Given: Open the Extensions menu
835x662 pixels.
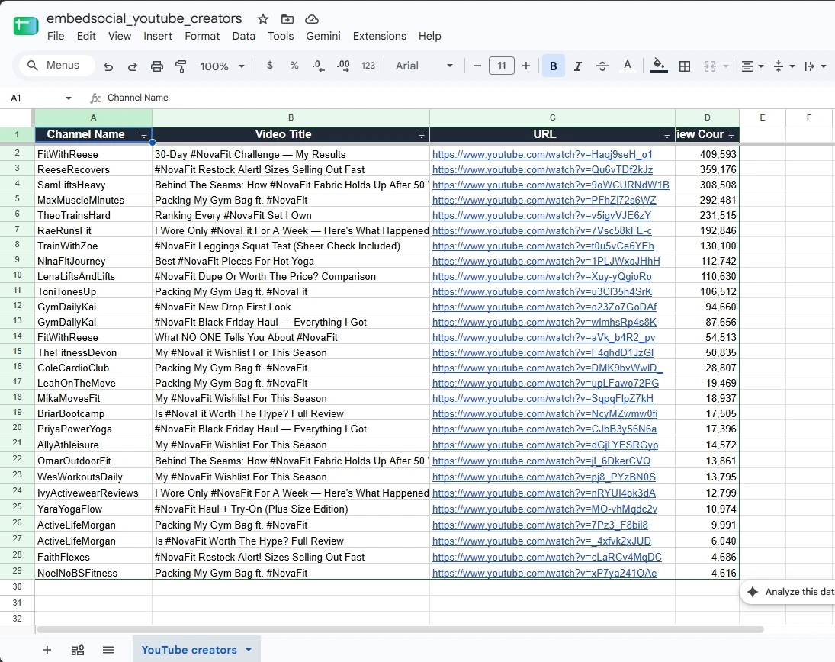Looking at the screenshot, I should (x=379, y=36).
